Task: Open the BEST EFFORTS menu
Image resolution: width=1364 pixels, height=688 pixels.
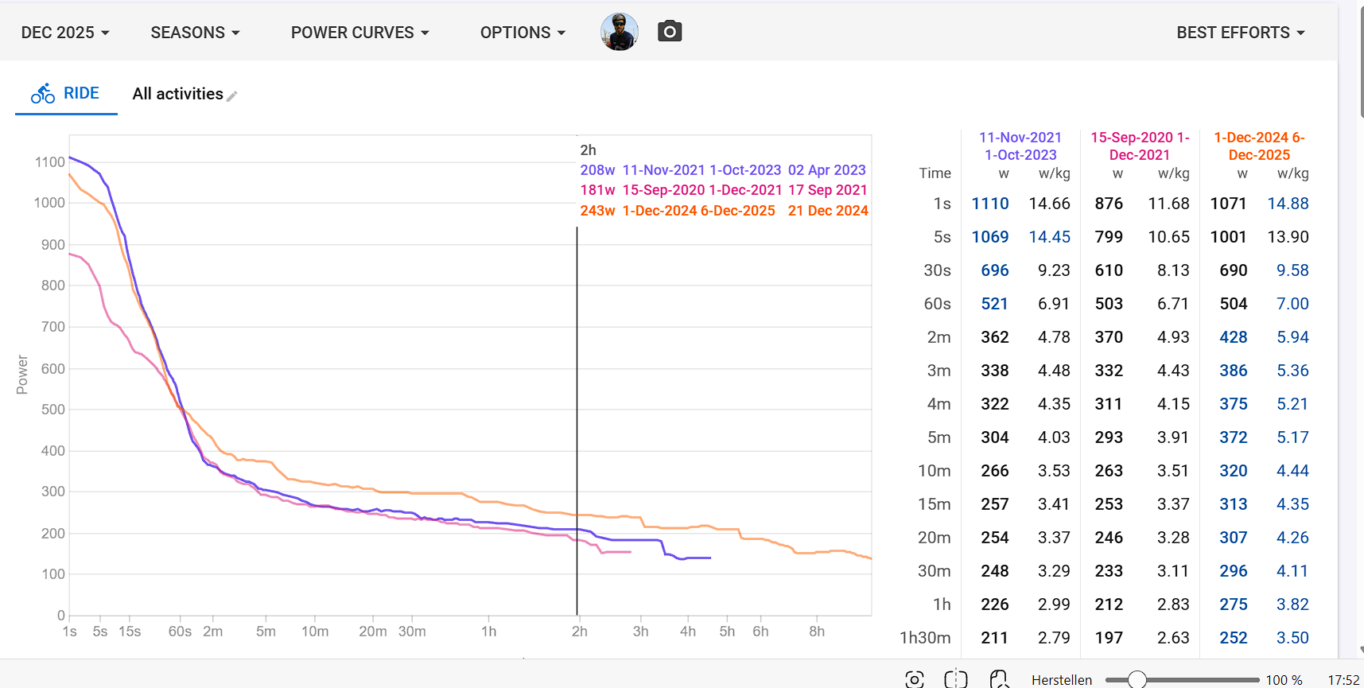Action: tap(1240, 33)
